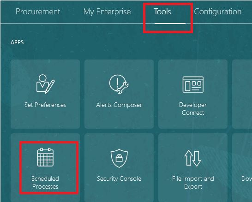Open the My Enterprise tab
Image resolution: width=252 pixels, height=202 pixels.
[x=107, y=12]
